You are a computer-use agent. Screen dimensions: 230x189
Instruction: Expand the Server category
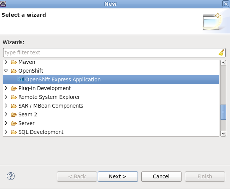click(6, 123)
